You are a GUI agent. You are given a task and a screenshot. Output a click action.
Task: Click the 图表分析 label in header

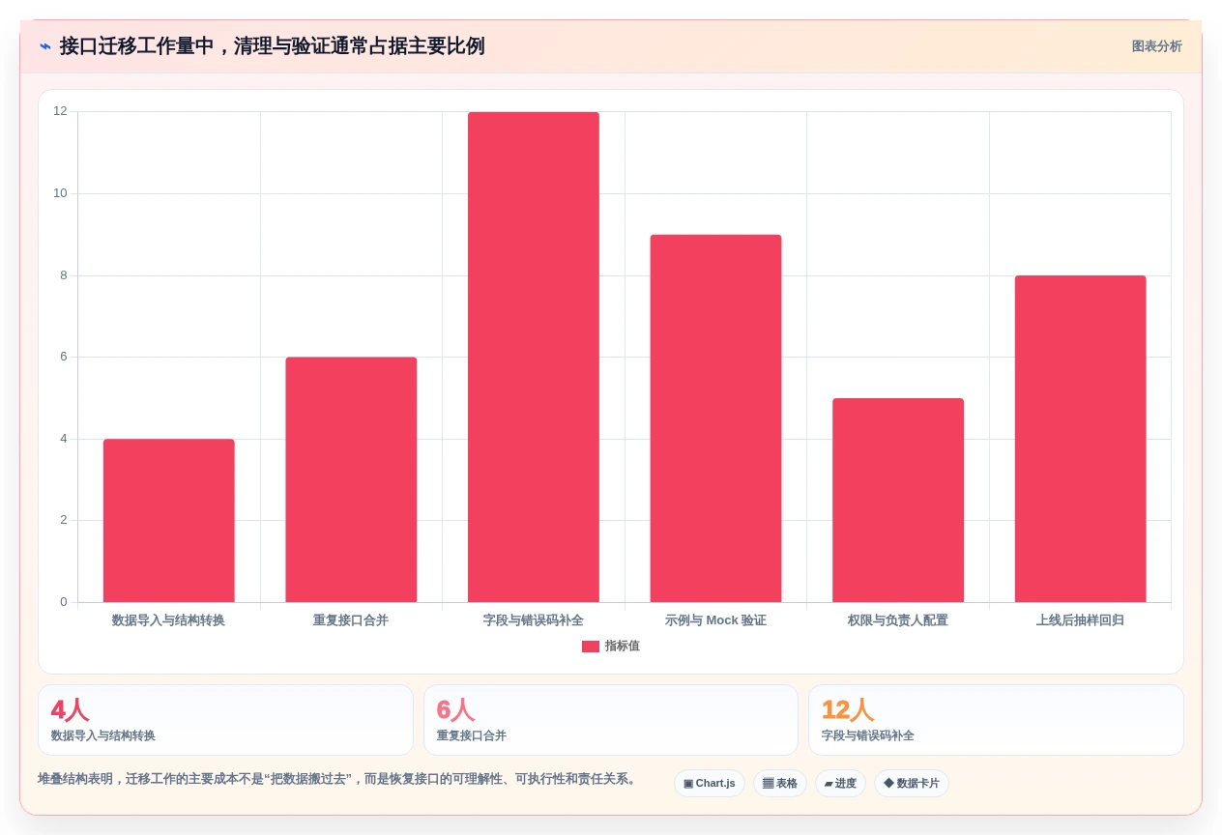tap(1156, 46)
